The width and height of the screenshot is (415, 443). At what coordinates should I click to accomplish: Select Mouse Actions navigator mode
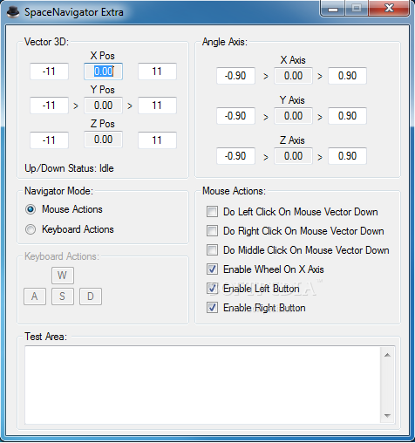click(x=31, y=209)
